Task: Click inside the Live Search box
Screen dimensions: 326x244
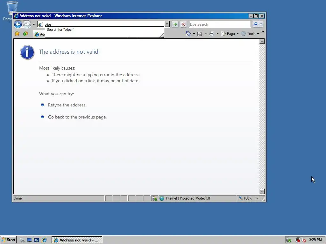Action: click(x=220, y=24)
